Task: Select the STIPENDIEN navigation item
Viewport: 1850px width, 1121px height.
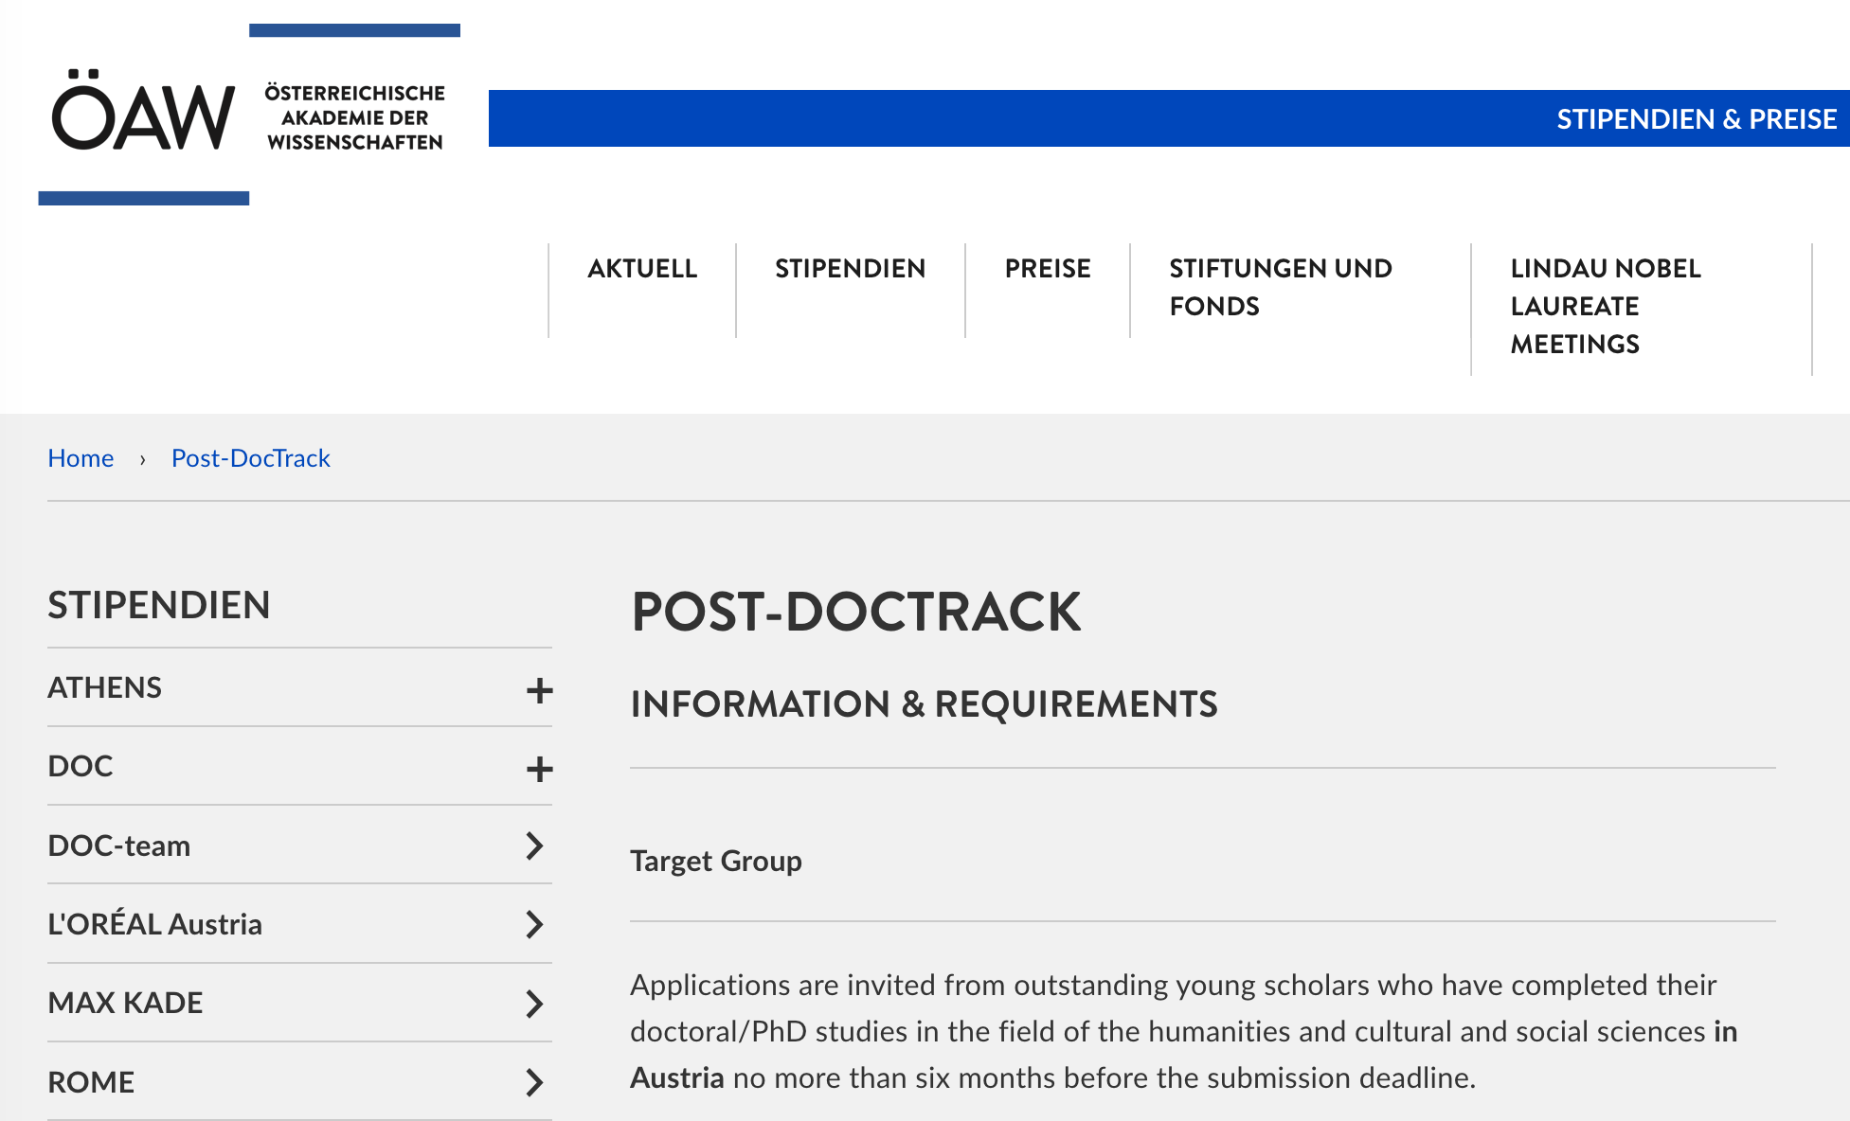Action: click(850, 269)
